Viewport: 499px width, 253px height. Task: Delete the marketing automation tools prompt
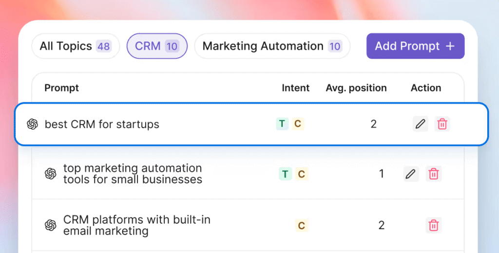(x=434, y=174)
